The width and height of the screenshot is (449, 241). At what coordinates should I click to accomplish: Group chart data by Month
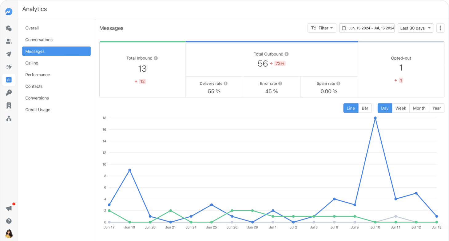tap(419, 108)
